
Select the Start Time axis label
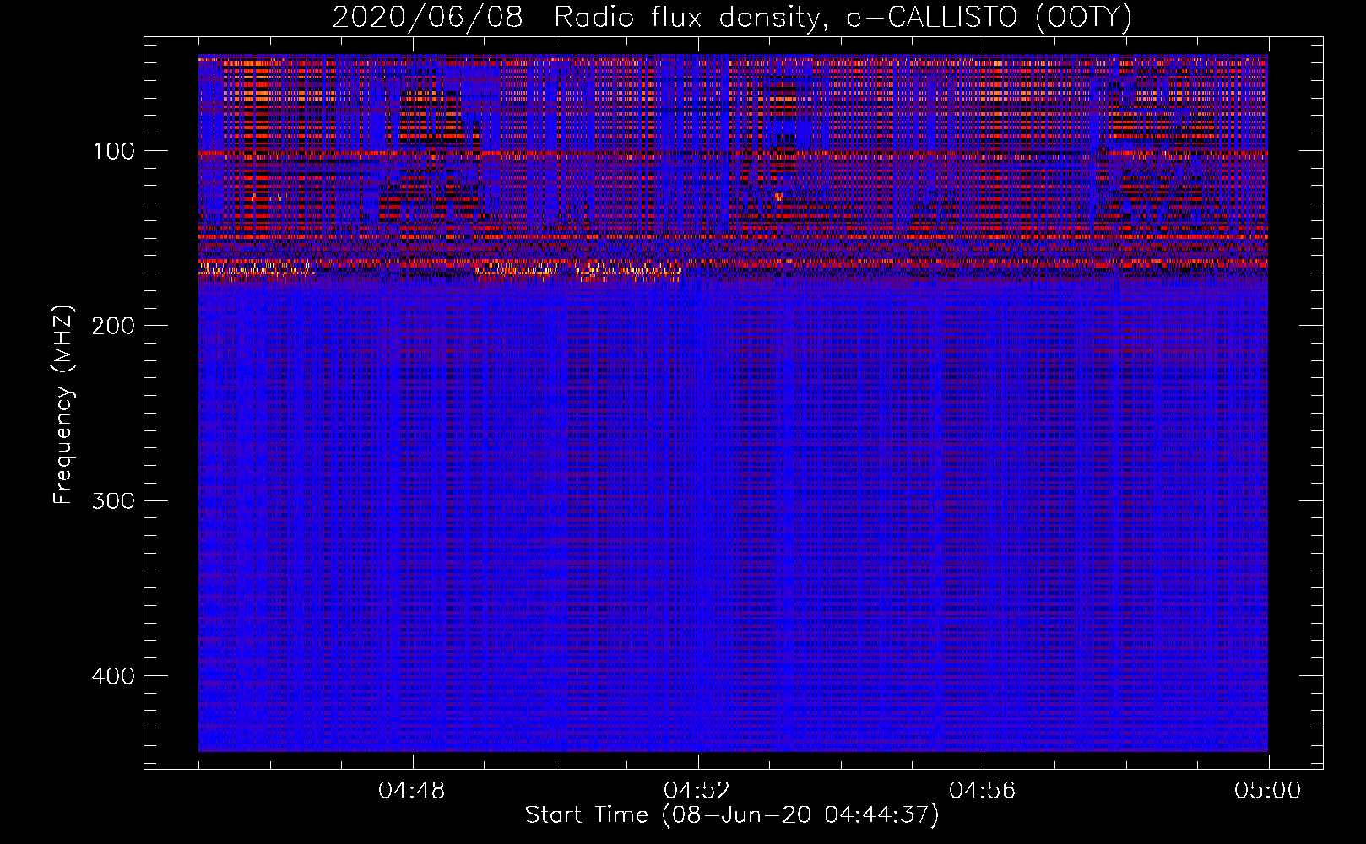732,815
